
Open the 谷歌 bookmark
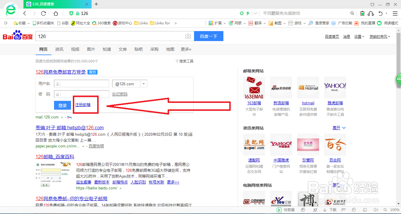point(63,23)
